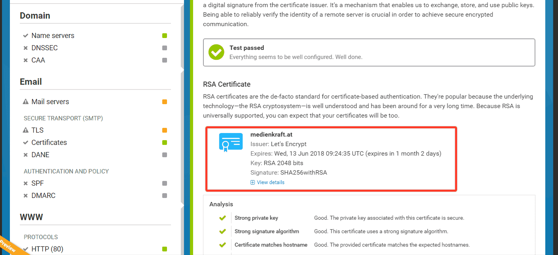The height and width of the screenshot is (255, 558).
Task: Click the cross icon beside SPF
Action: coord(26,183)
